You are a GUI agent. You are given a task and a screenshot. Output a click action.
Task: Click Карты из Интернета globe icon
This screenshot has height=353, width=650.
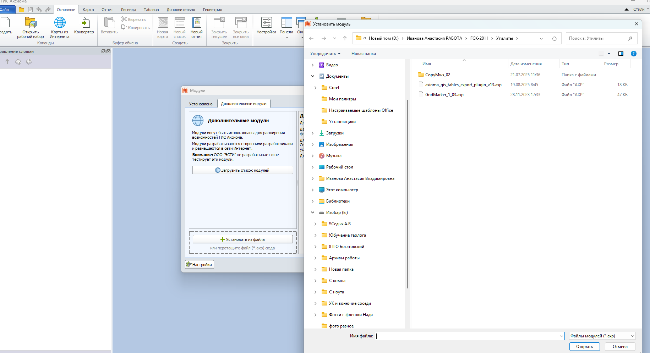coord(60,23)
